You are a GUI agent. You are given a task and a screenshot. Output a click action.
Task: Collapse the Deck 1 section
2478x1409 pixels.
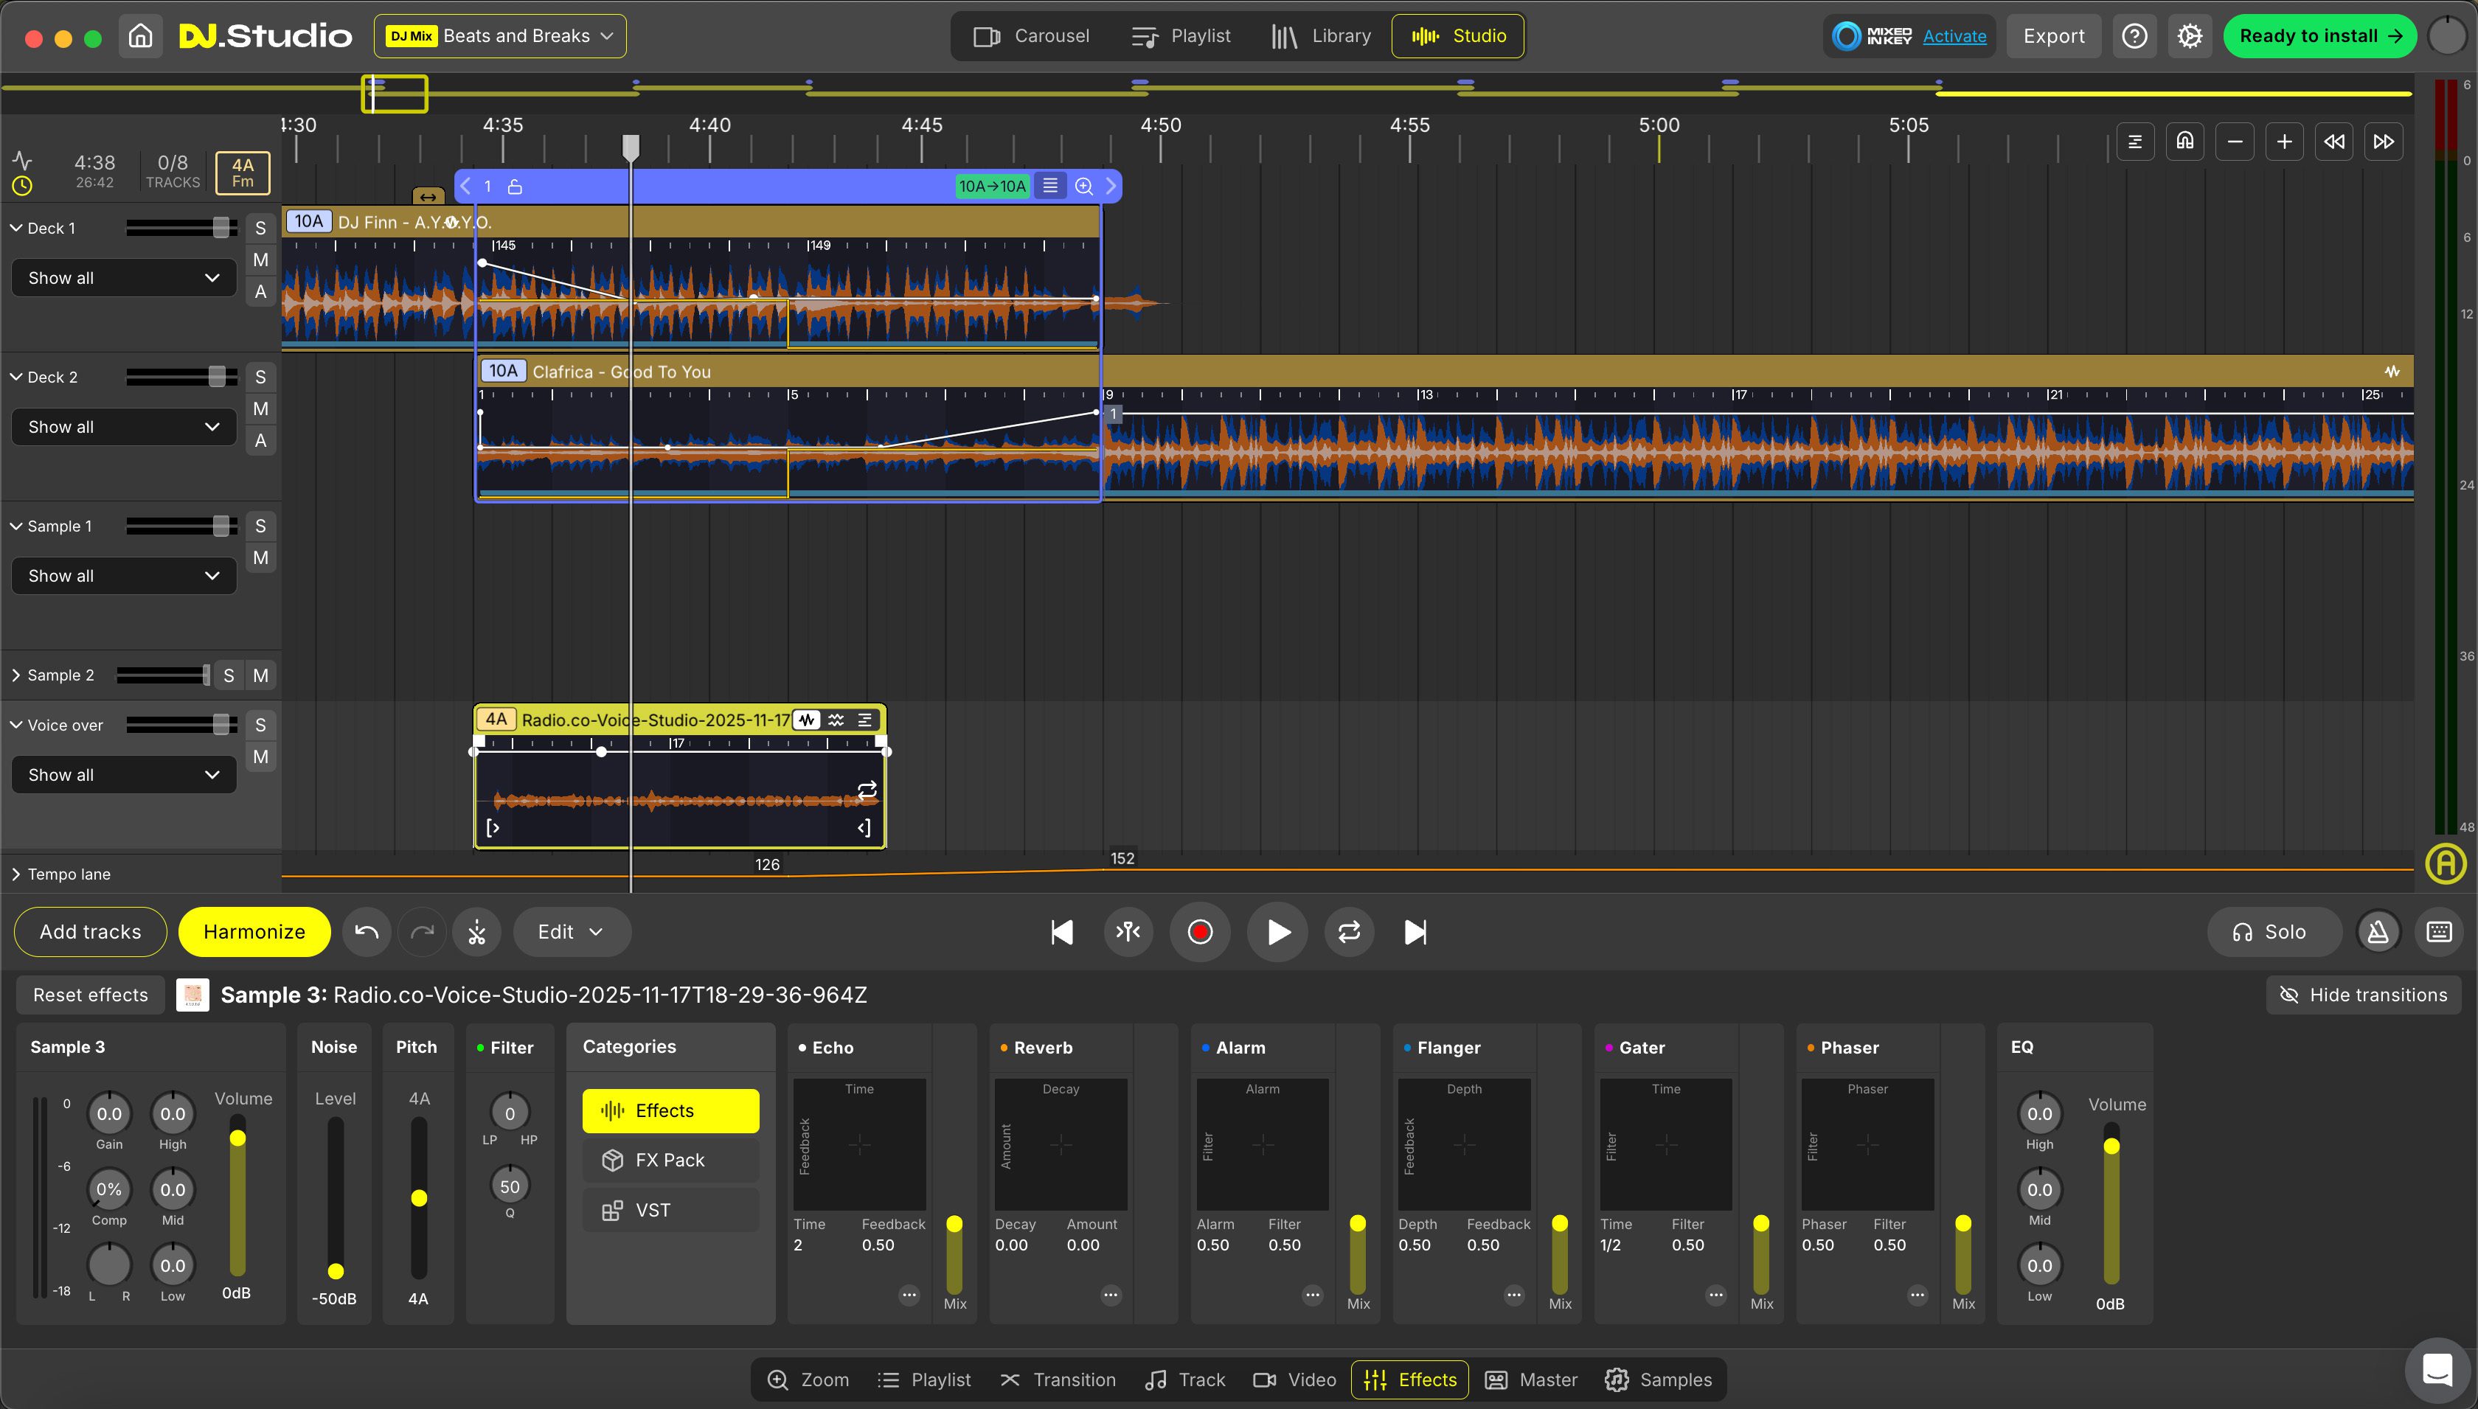(15, 227)
